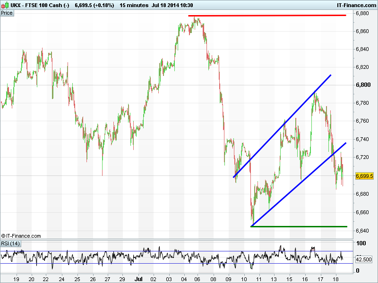Click the 19 date label on time axis
Image resolution: width=378 pixels, height=283 pixels.
click(17, 279)
